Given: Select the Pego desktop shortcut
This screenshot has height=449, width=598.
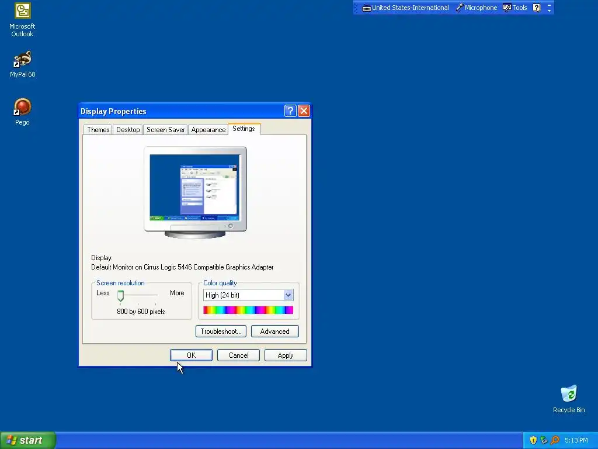Looking at the screenshot, I should (22, 112).
